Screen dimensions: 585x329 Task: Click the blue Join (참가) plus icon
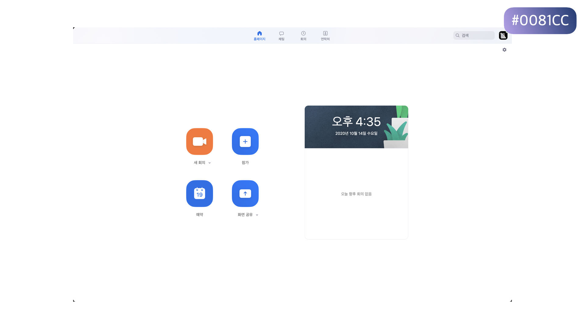click(245, 141)
